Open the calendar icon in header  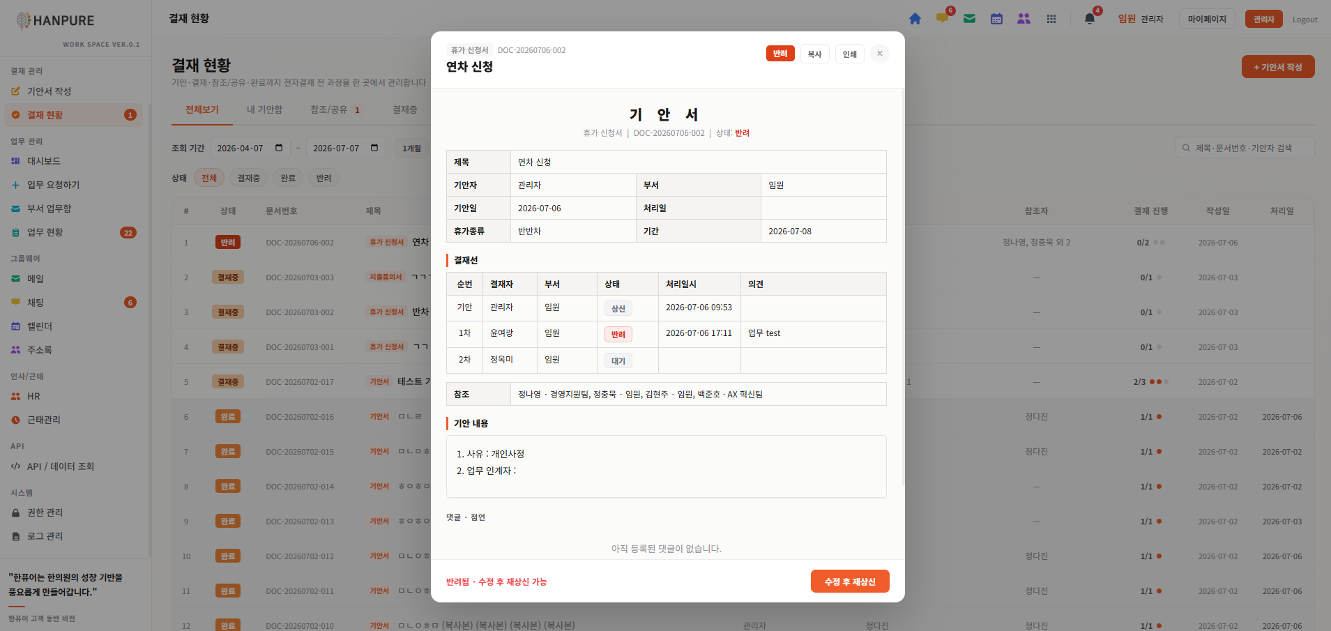[996, 19]
